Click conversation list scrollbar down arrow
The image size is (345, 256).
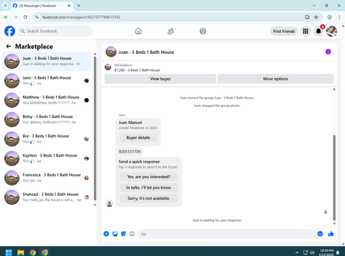(95, 205)
